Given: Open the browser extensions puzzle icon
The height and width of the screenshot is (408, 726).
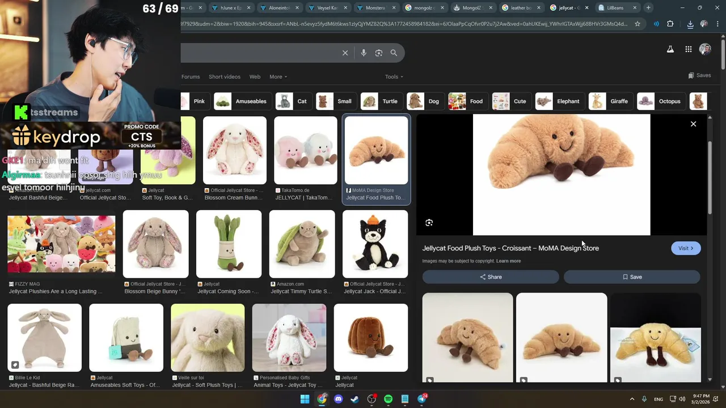Looking at the screenshot, I should coord(670,24).
